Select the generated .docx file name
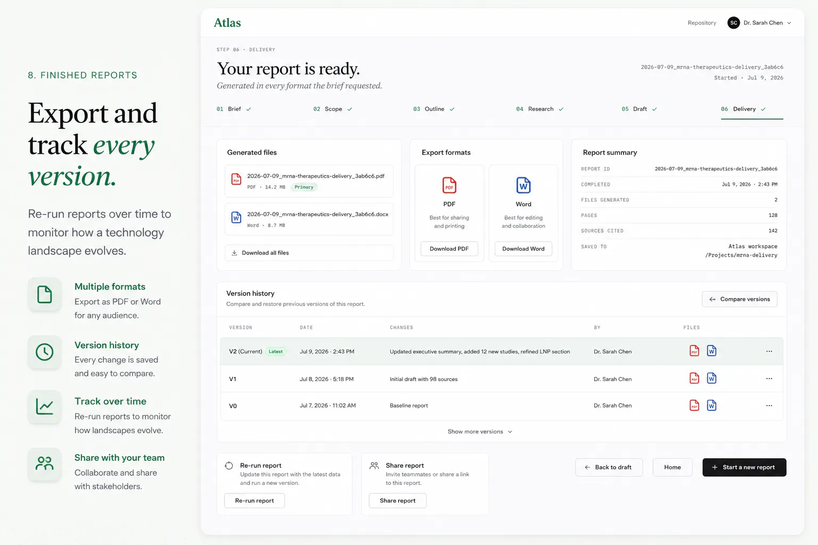The width and height of the screenshot is (818, 545). [x=318, y=214]
